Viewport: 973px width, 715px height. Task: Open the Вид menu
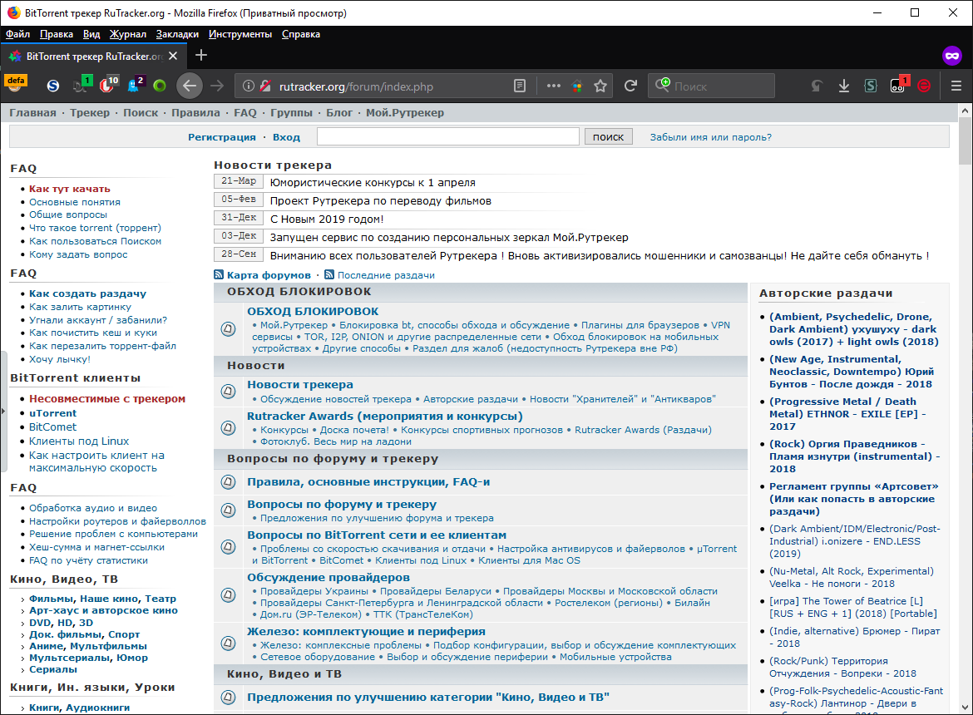(x=91, y=34)
